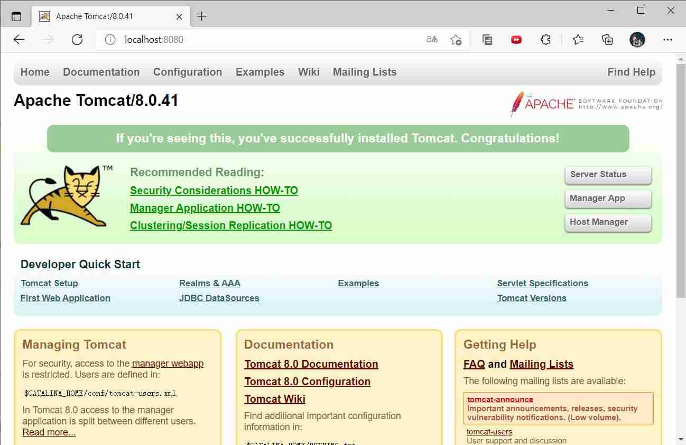The image size is (686, 445).
Task: Open Mailing Lists link in Getting Help
Action: (542, 364)
